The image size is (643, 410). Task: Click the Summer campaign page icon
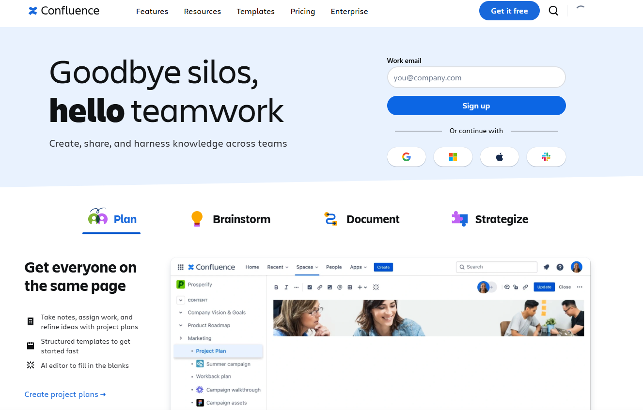point(200,364)
